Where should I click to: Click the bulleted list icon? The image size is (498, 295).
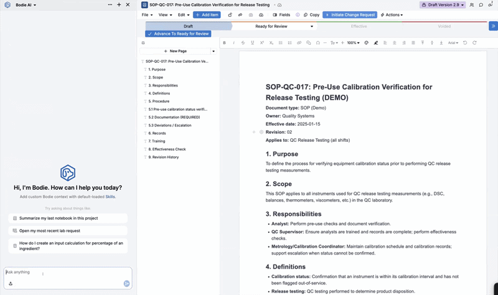(x=281, y=43)
